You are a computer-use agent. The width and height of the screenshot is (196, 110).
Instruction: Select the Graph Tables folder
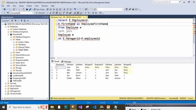pyautogui.click(x=23, y=50)
